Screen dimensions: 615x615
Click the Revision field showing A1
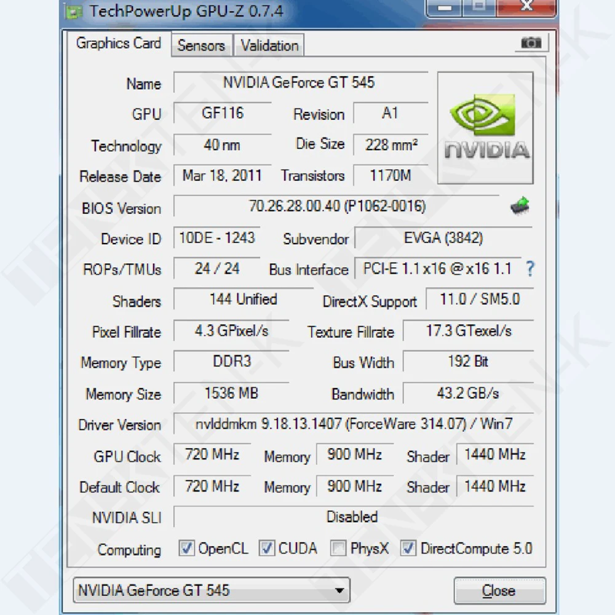click(x=391, y=113)
